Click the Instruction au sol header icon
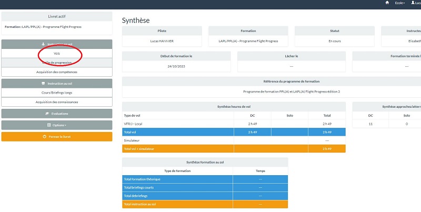Screen dimensions: 421x212 pos(42,83)
